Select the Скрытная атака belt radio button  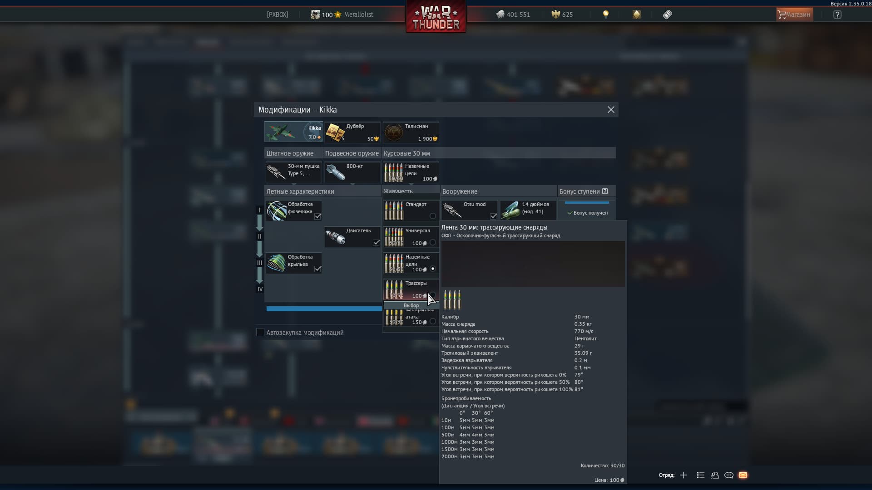point(432,321)
